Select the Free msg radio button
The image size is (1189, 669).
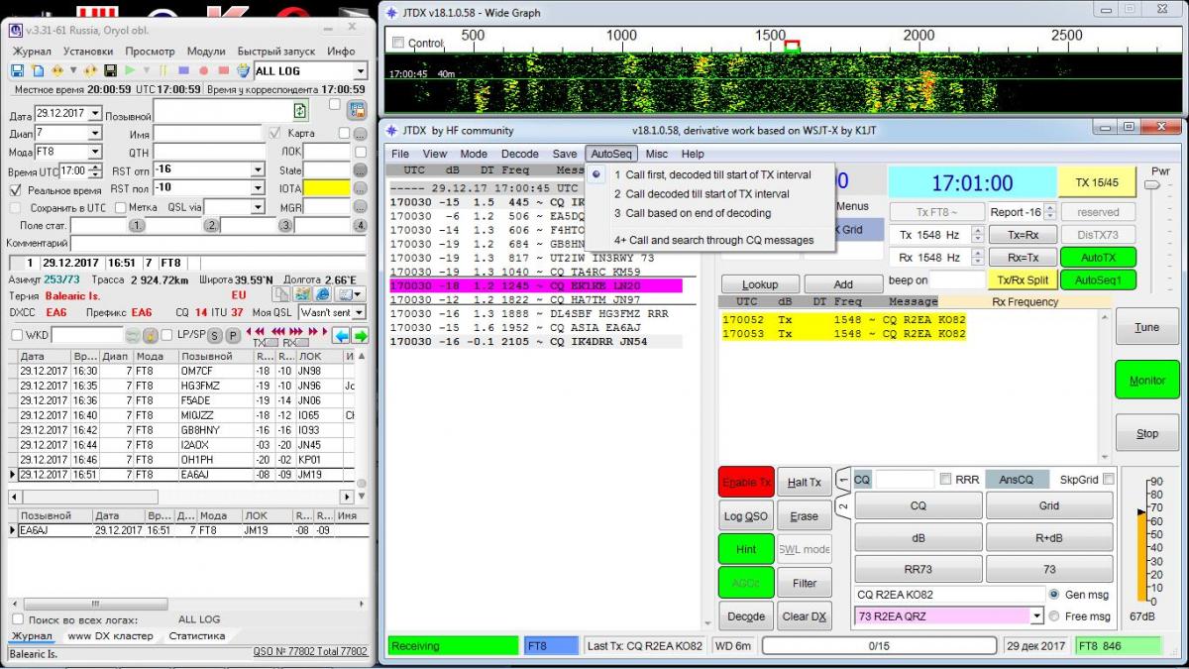click(x=1054, y=616)
